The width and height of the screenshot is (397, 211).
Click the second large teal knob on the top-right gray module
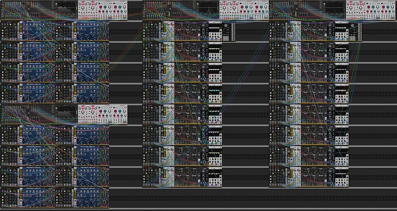click(388, 7)
